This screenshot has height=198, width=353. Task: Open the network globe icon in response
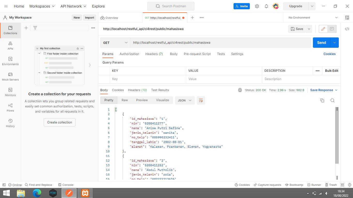240,90
